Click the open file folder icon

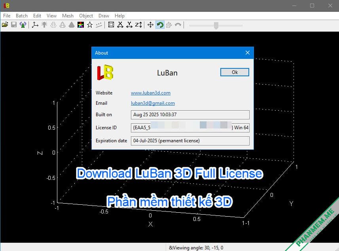5,25
